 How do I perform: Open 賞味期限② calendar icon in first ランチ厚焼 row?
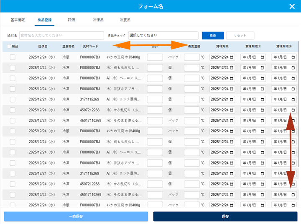[263, 99]
